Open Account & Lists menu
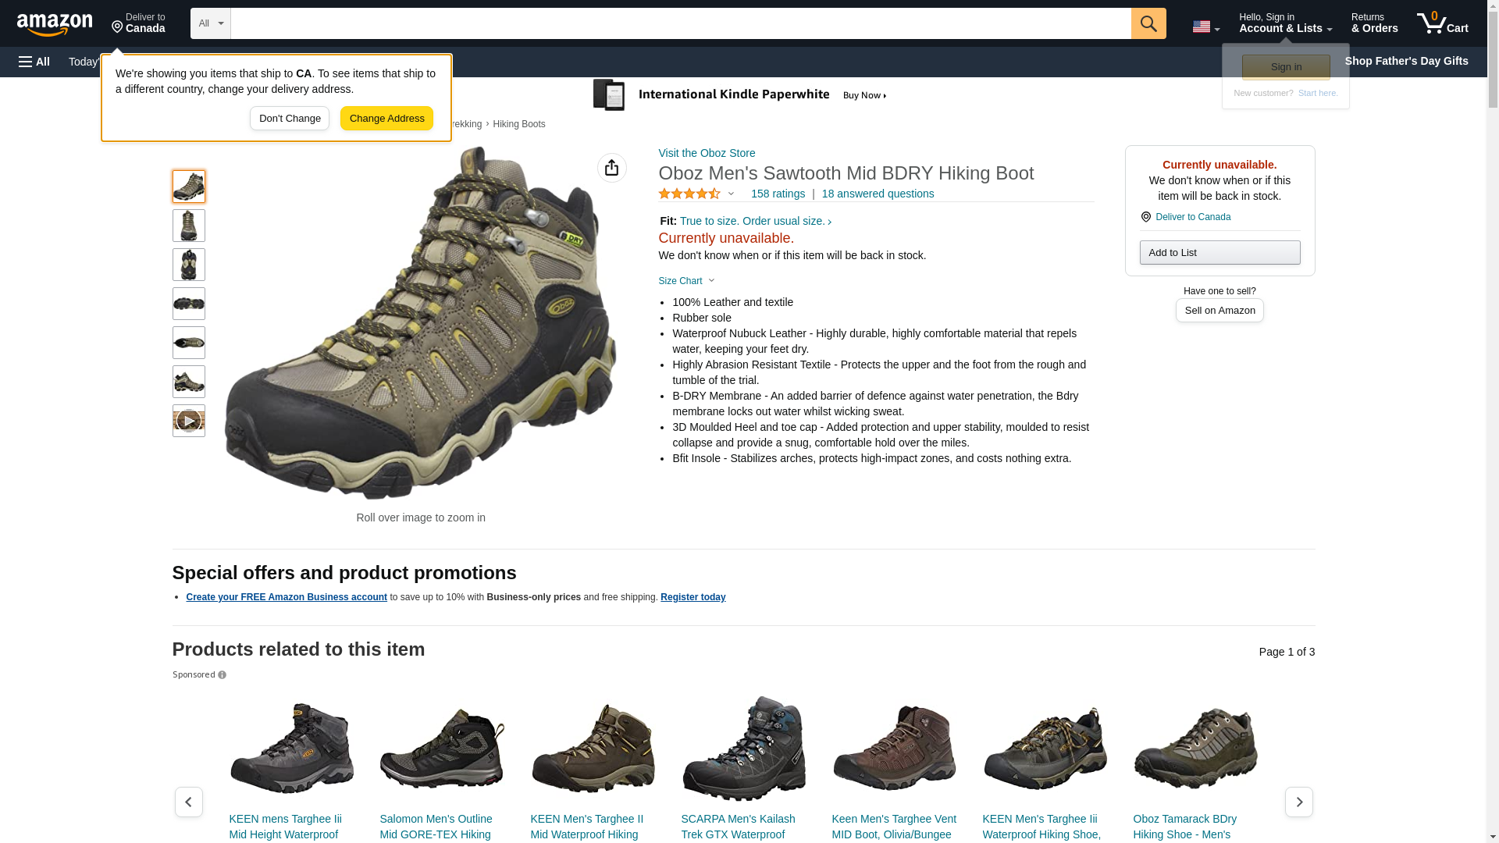This screenshot has width=1499, height=843. click(x=1285, y=23)
